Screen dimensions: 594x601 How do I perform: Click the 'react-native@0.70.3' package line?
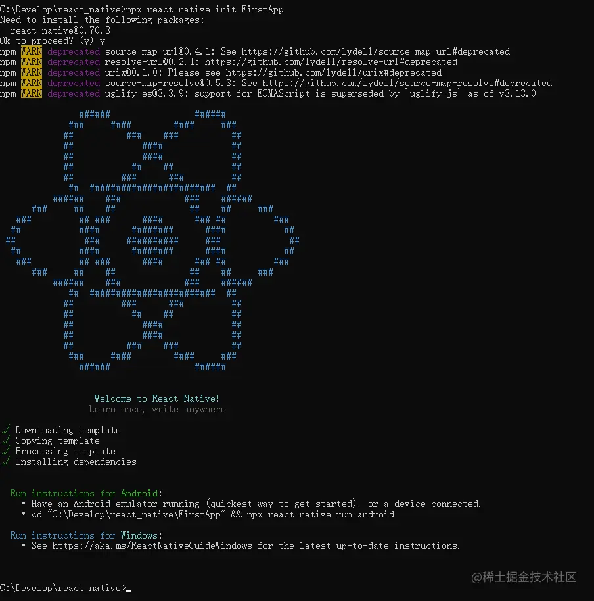pyautogui.click(x=60, y=30)
